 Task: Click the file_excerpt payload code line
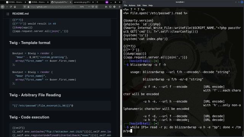pyautogui.click(x=43, y=106)
